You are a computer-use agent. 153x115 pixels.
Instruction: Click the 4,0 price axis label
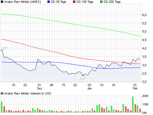[144, 48]
